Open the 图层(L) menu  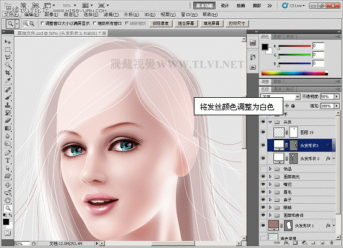(71, 14)
